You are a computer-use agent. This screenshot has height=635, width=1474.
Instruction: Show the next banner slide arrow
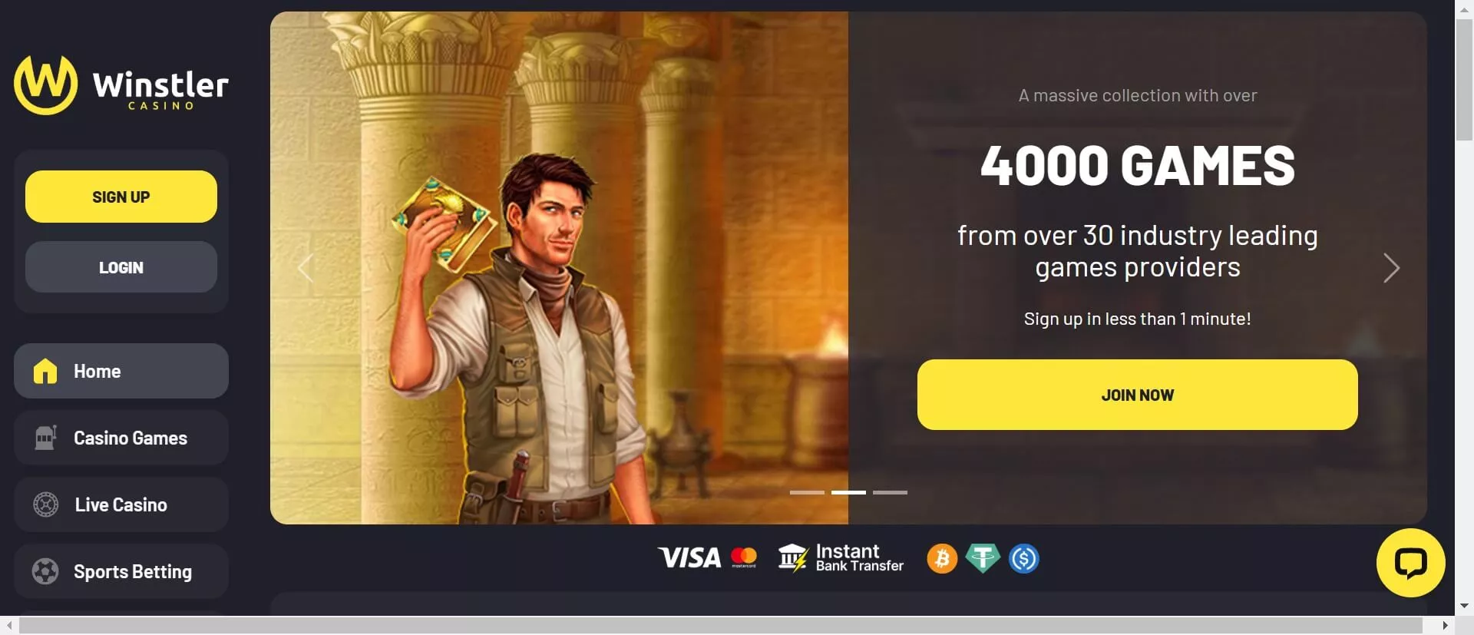pos(1391,268)
